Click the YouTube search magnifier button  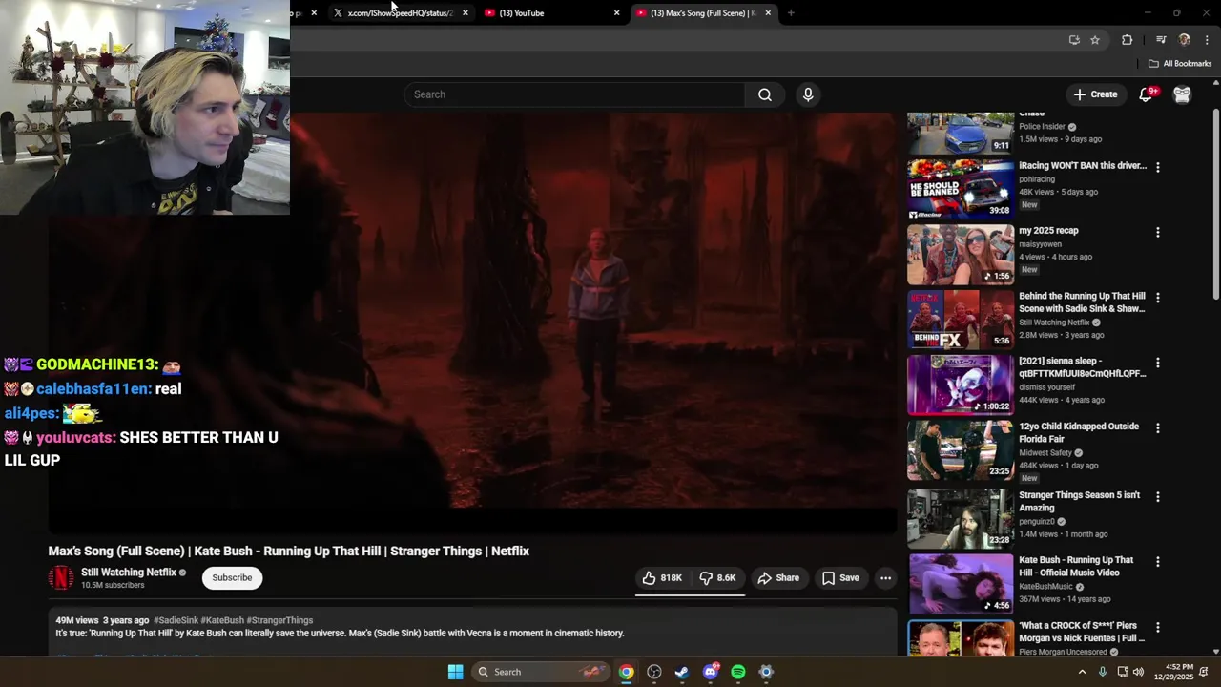tap(764, 94)
